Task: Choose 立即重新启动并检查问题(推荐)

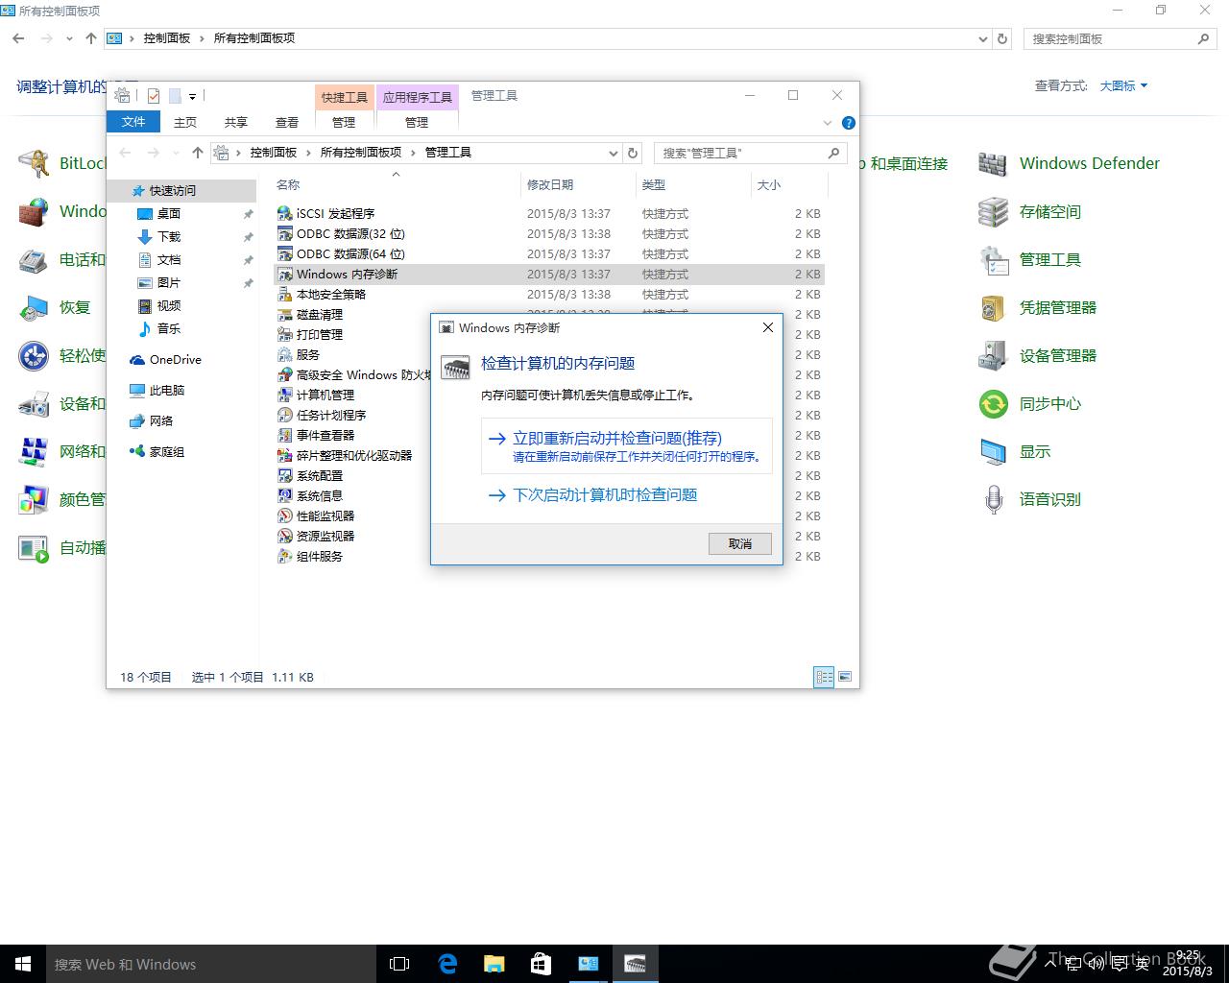Action: coord(626,446)
